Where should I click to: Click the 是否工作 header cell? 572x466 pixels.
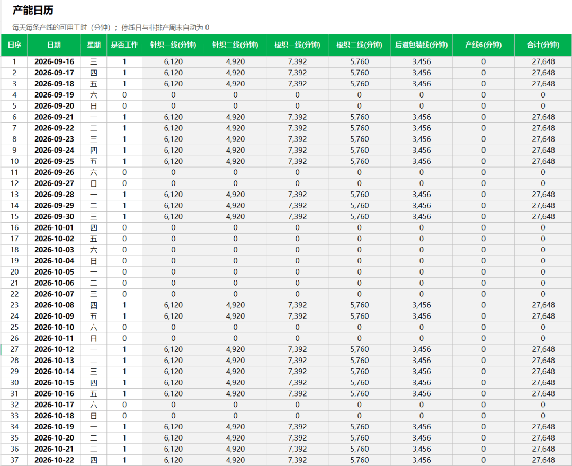tap(124, 45)
